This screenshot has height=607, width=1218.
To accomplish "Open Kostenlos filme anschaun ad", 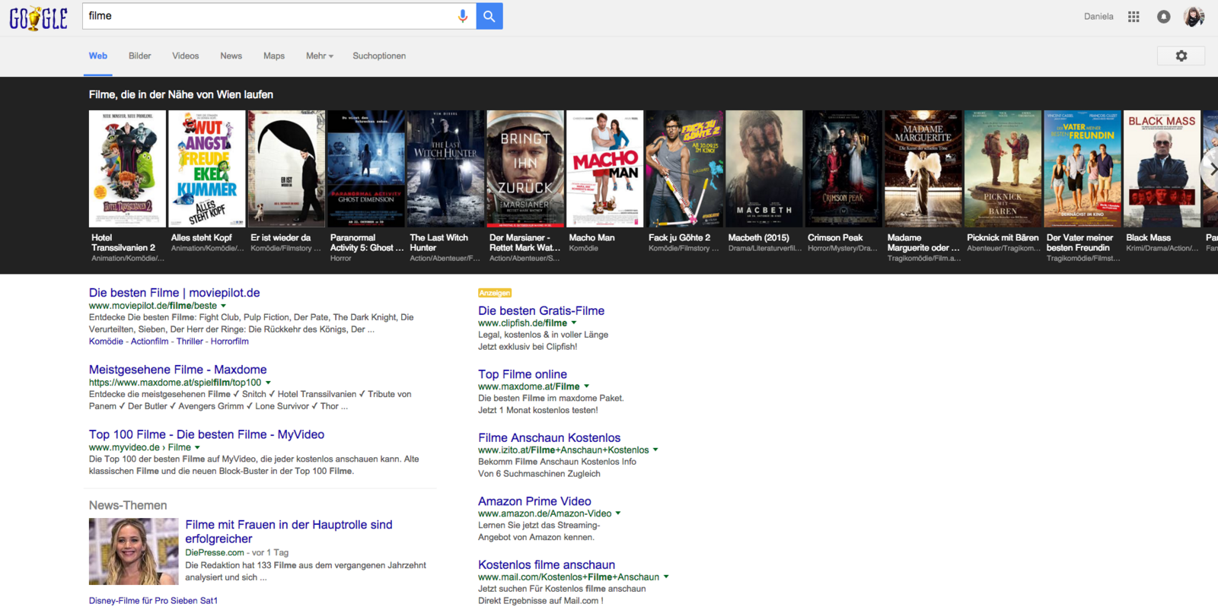I will pyautogui.click(x=547, y=564).
